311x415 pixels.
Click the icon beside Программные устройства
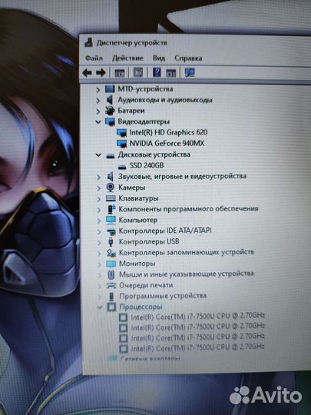(111, 297)
